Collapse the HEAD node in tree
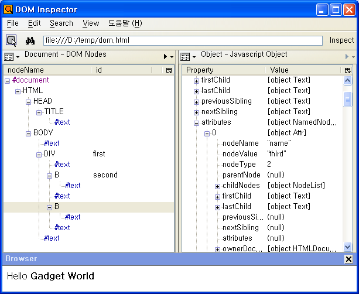 click(28, 101)
